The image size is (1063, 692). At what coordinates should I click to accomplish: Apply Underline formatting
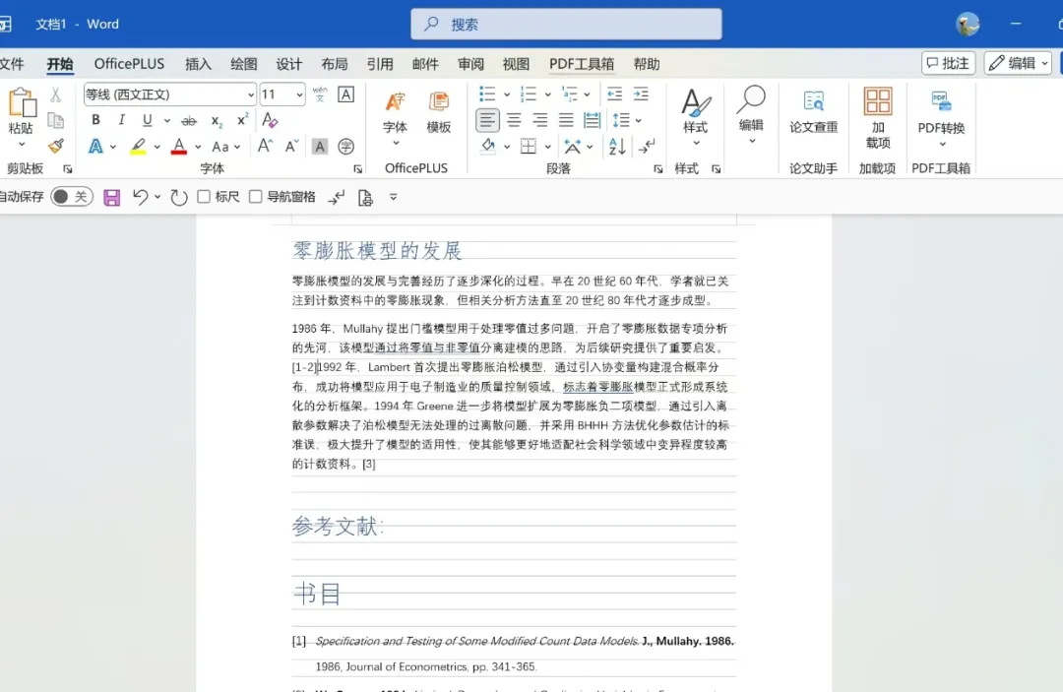coord(147,120)
